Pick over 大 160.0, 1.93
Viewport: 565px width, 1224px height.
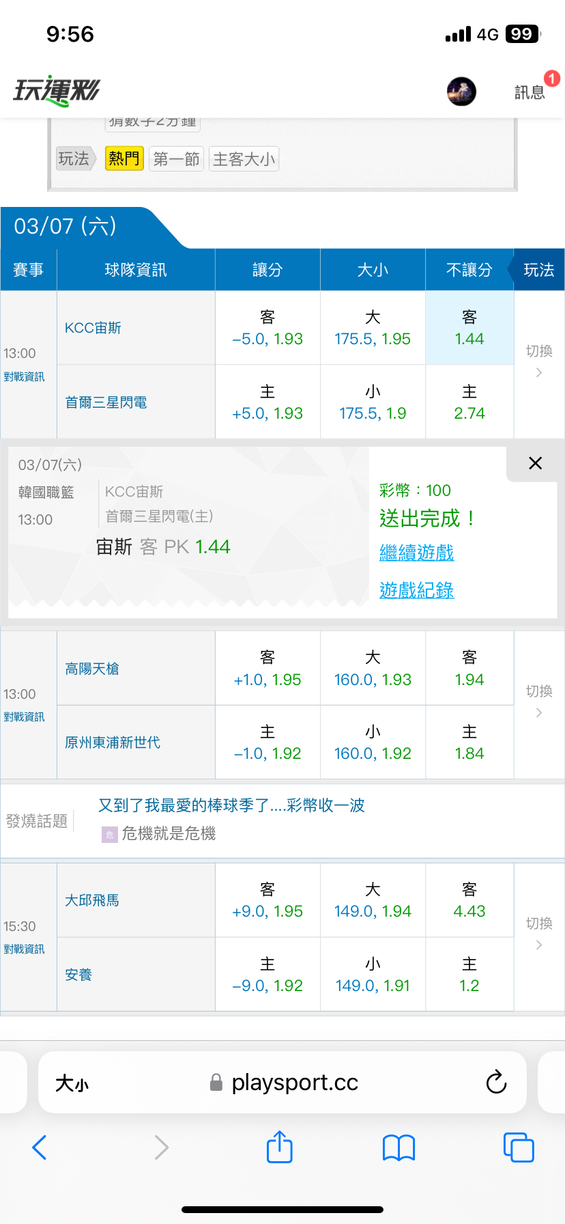[373, 668]
